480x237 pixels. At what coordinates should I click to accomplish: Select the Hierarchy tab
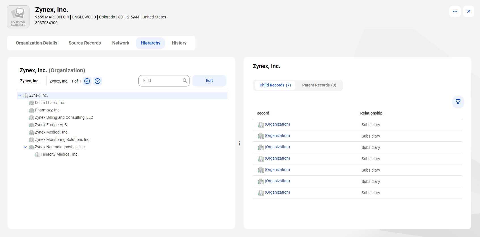point(151,43)
